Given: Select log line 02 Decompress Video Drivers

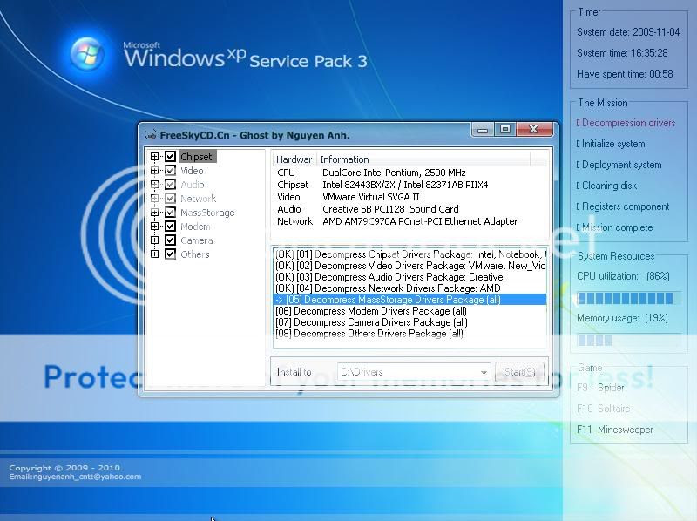Looking at the screenshot, I should click(409, 266).
